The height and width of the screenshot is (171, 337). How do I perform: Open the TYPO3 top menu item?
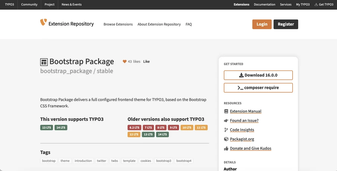point(9,4)
